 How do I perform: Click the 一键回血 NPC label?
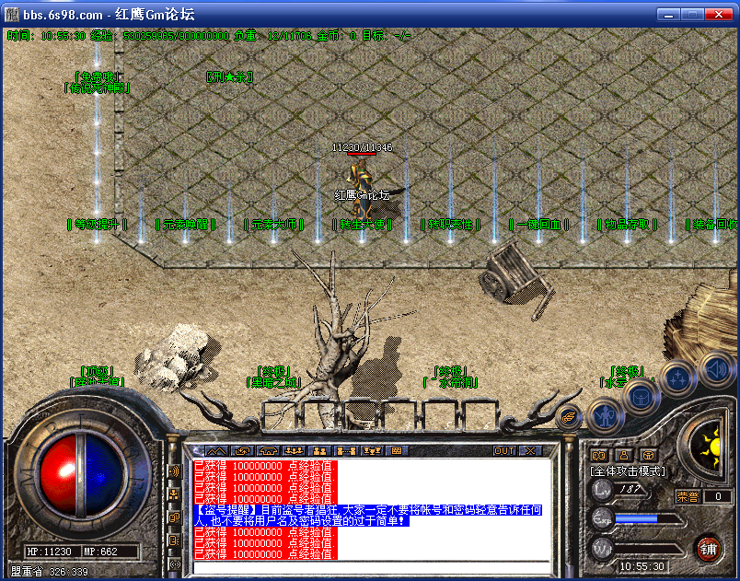point(538,224)
